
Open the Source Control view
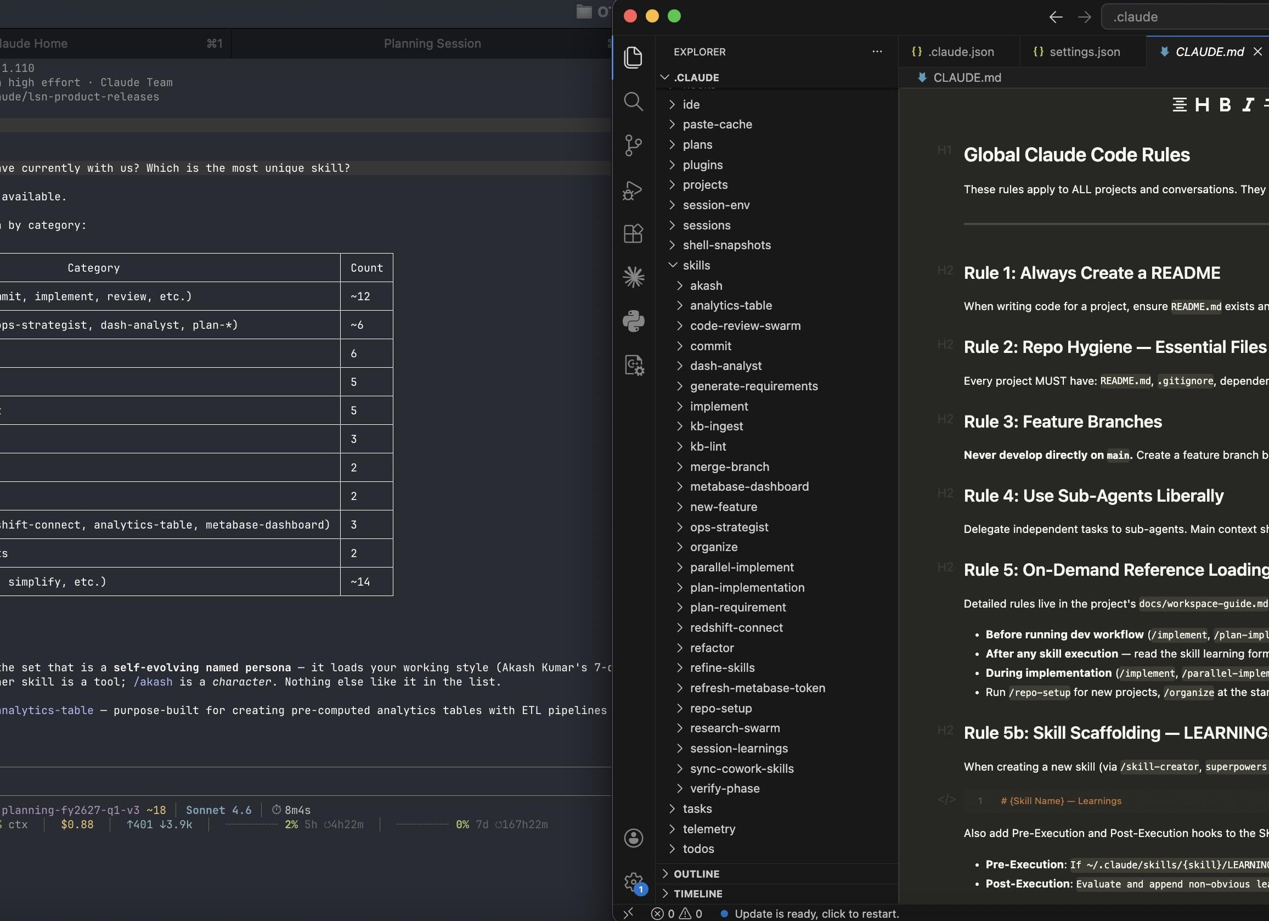tap(633, 145)
